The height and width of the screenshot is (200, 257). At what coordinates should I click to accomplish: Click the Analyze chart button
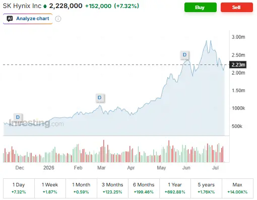tap(28, 19)
